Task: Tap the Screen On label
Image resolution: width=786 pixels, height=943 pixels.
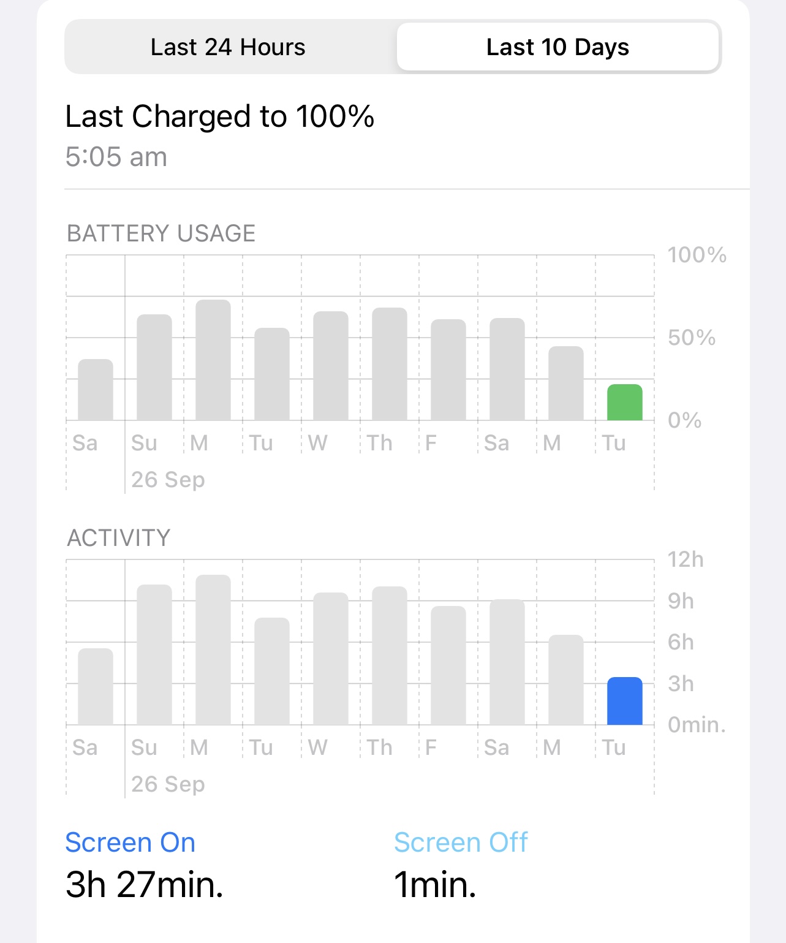Action: (x=130, y=843)
